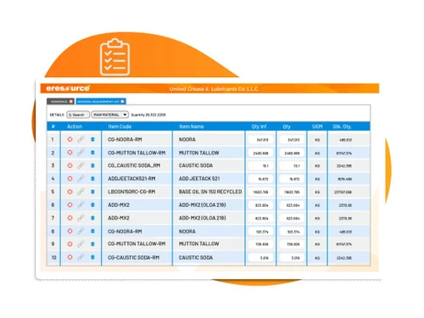
Task: Click the Item Name column header
Action: pos(192,126)
